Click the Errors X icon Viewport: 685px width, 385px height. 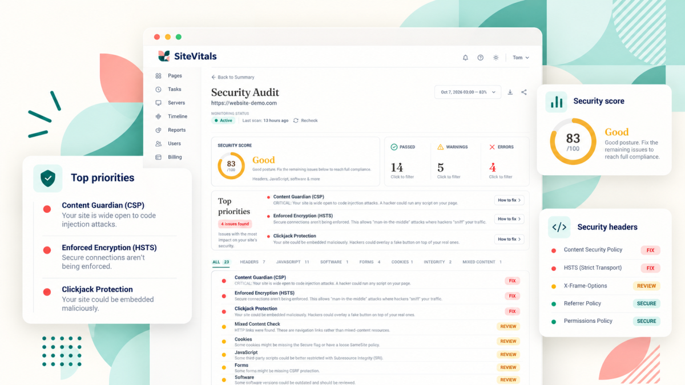point(492,147)
